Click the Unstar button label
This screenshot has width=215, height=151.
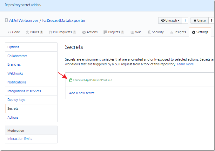coord(202,21)
